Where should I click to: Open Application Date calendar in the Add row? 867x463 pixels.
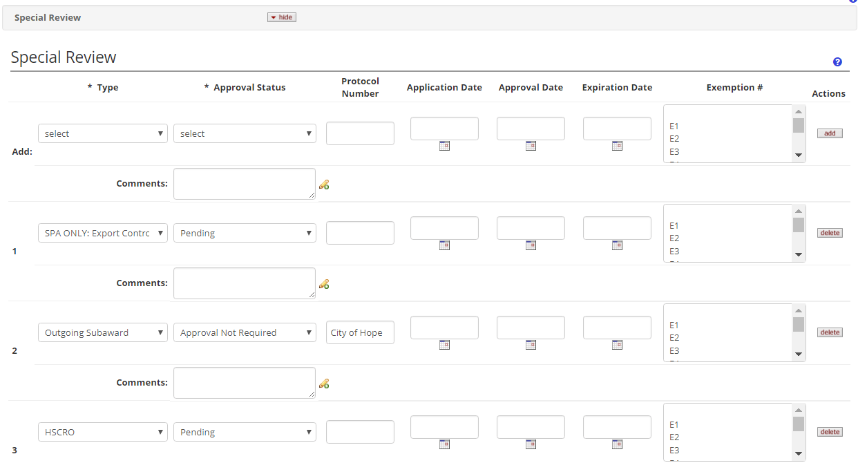point(444,146)
